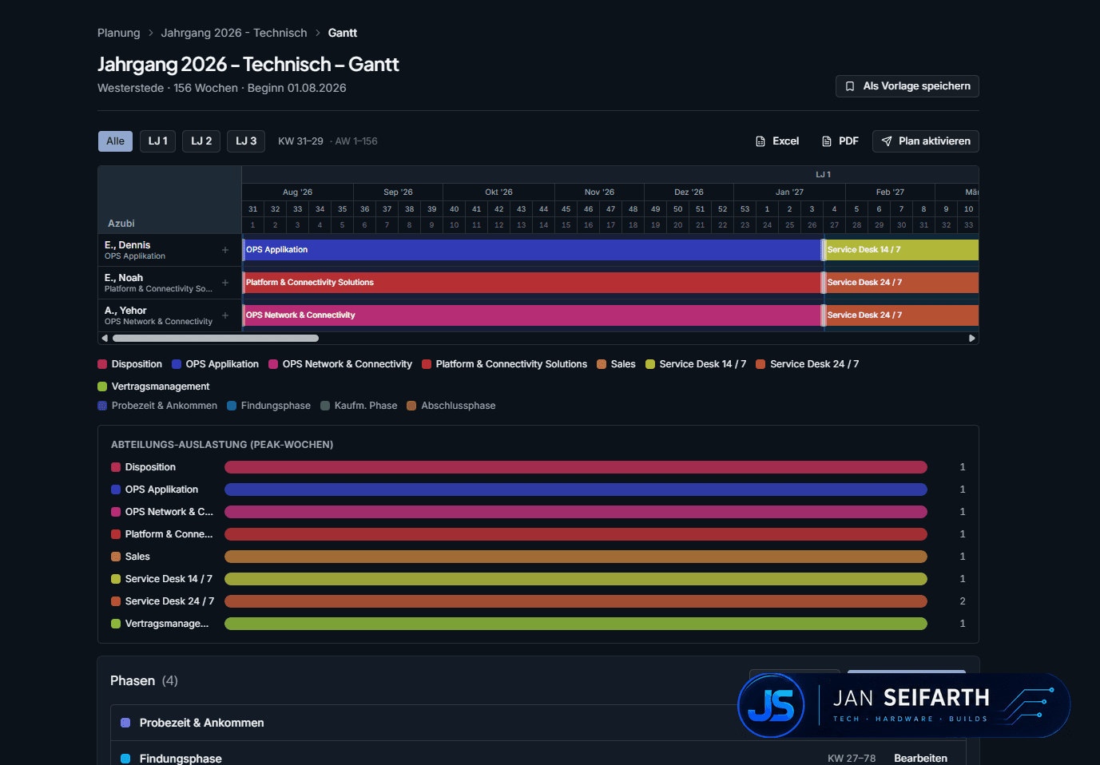Select Yehor's OPS Network & Connectivity bar
This screenshot has height=765, width=1100.
532,315
